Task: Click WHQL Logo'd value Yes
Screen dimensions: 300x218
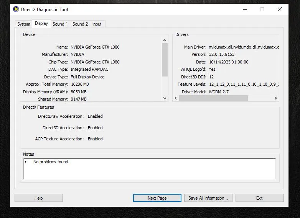Action: [212, 69]
